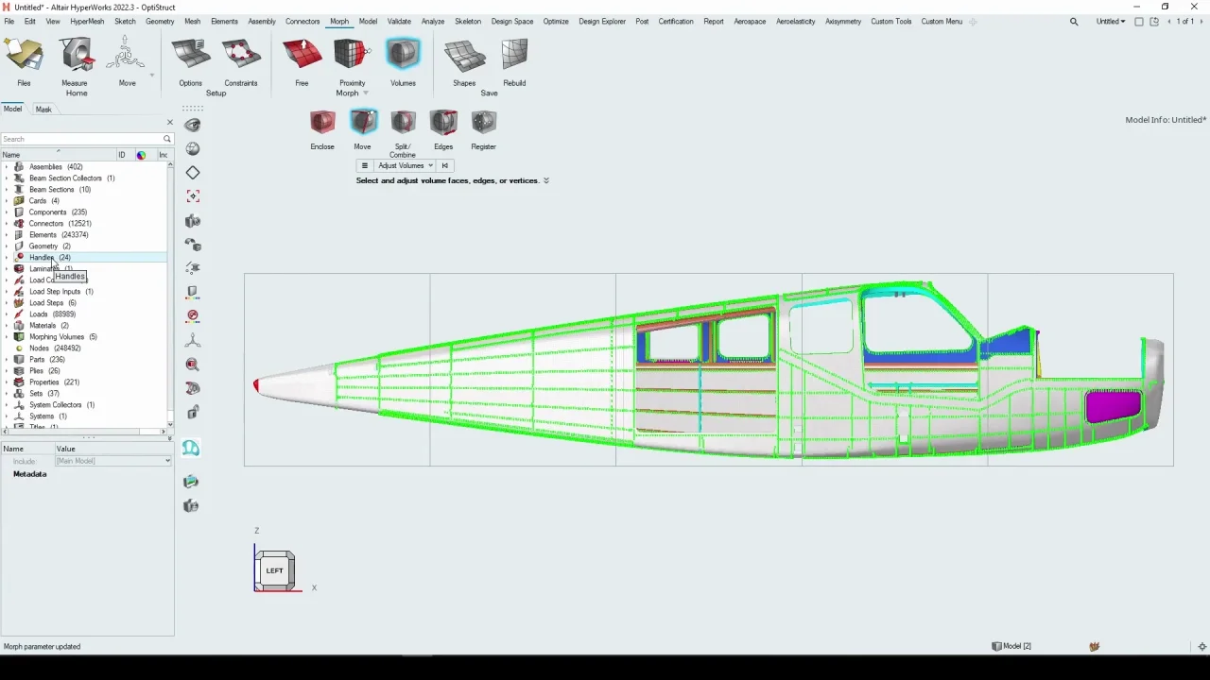The height and width of the screenshot is (680, 1210).
Task: Click the guide bar reset arrow button
Action: [x=444, y=165]
